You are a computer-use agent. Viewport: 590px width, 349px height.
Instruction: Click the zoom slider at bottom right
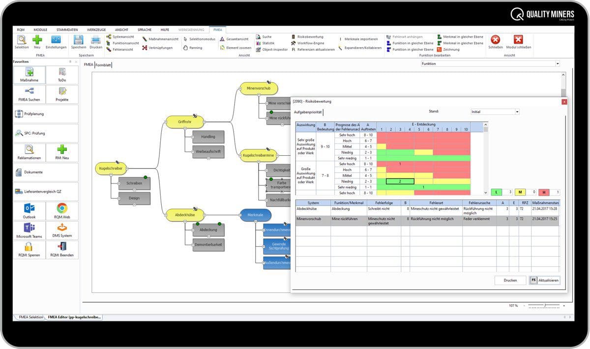(544, 306)
